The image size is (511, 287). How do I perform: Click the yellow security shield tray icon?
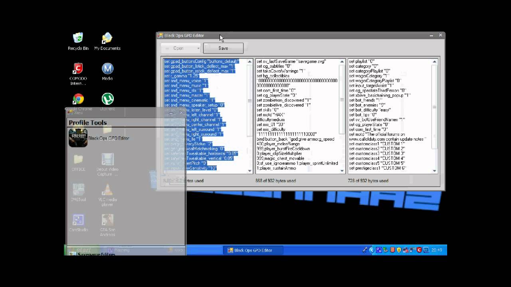click(399, 250)
